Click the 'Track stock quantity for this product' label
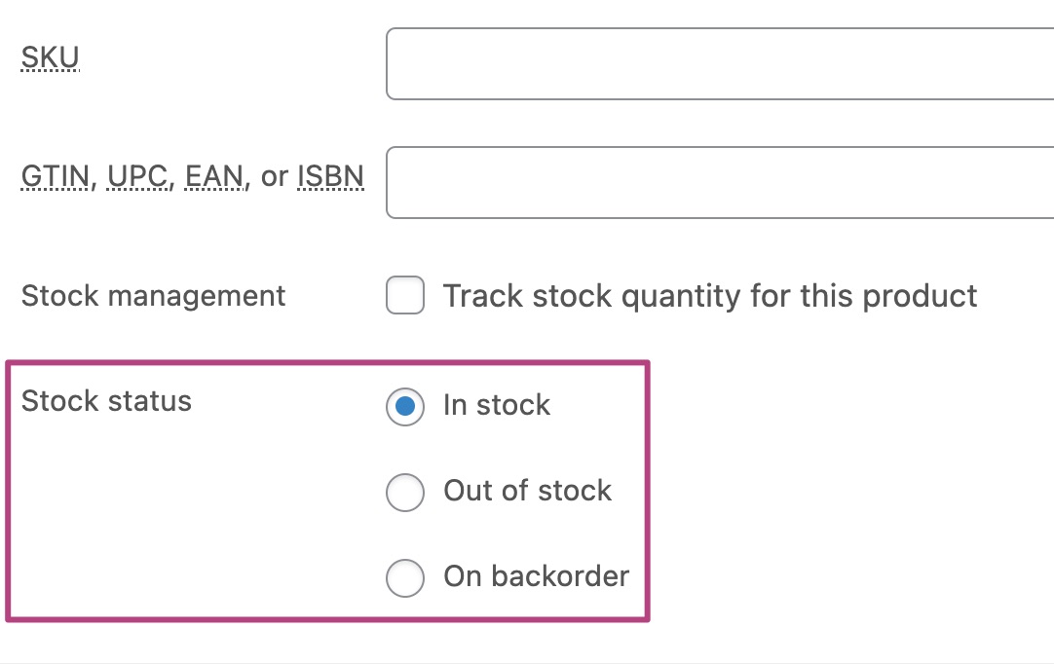Screen dimensions: 1054x664 (710, 296)
